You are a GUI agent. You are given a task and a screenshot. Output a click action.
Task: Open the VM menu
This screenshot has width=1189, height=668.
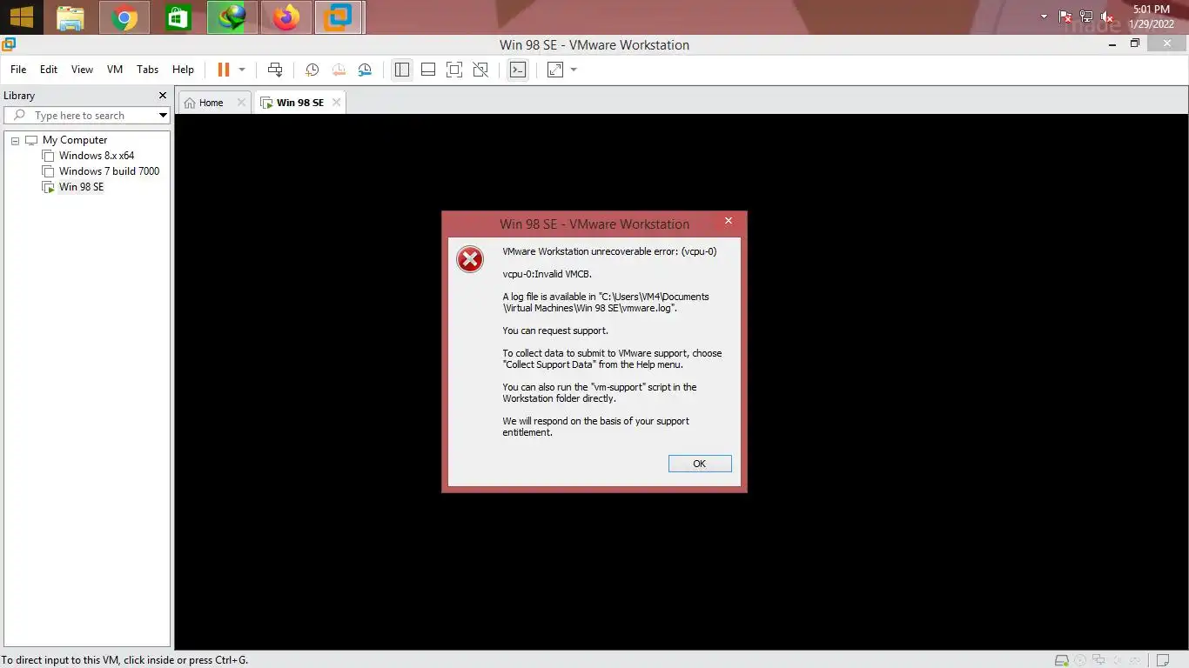click(x=115, y=70)
